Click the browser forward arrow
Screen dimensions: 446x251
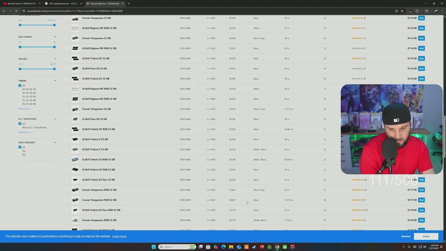pyautogui.click(x=10, y=11)
